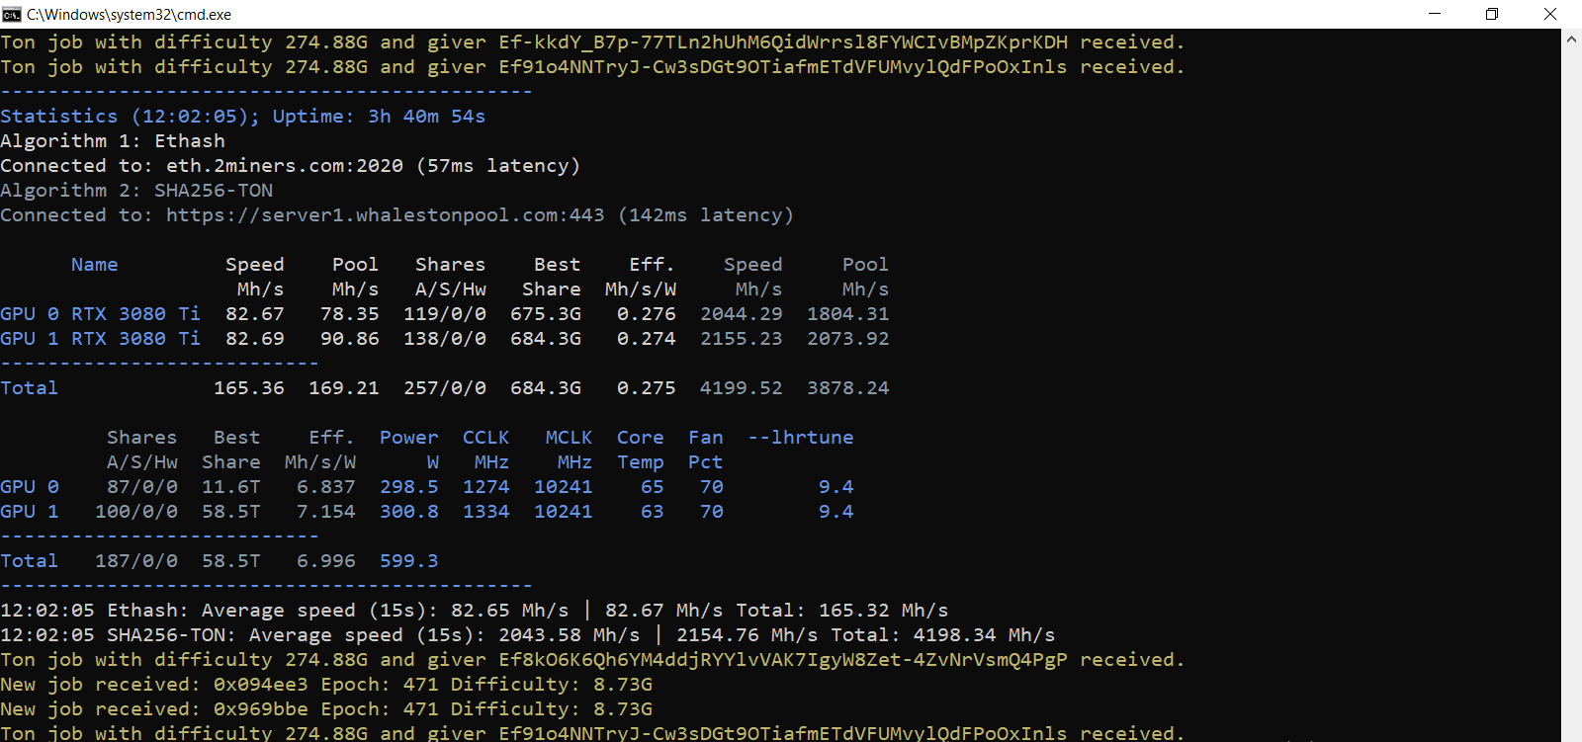Open the cmd.exe system menu icon
Screen dimensions: 1582x742
pyautogui.click(x=12, y=14)
